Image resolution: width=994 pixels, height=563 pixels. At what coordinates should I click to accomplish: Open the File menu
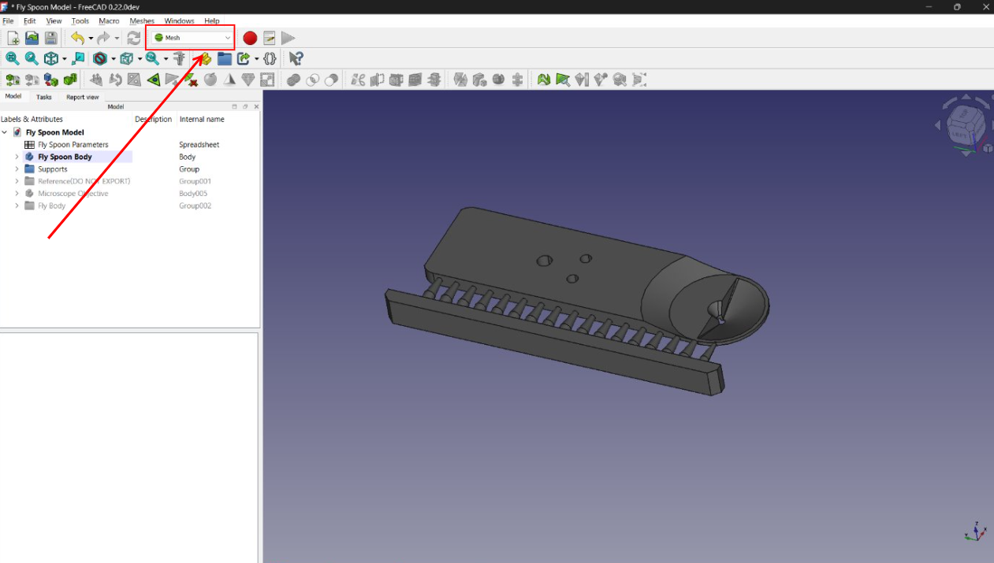pos(8,21)
